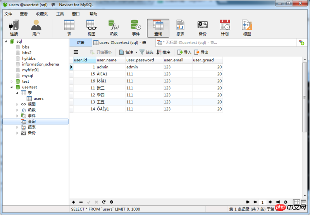Open the 工具 (Tools) menu

(60, 14)
